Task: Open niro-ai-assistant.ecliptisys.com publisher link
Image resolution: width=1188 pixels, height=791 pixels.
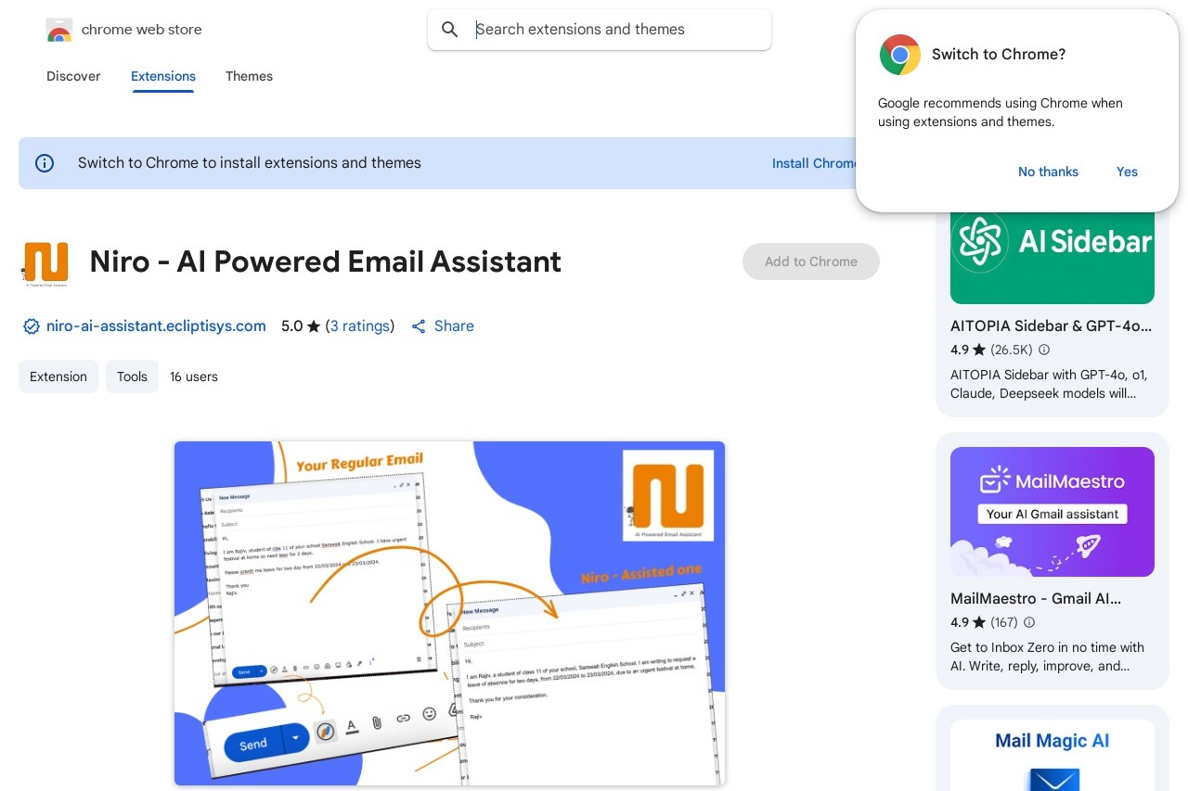Action: pyautogui.click(x=156, y=326)
